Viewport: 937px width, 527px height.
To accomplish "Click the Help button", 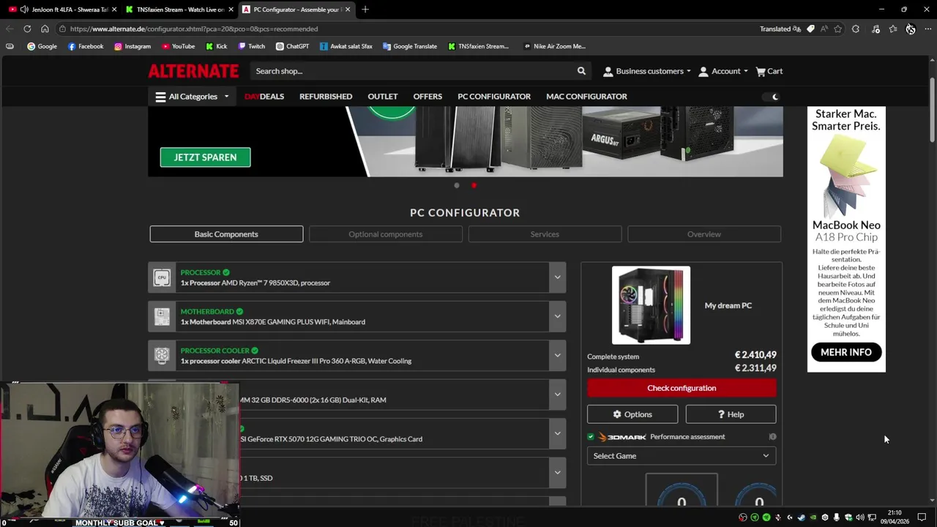I will point(731,414).
